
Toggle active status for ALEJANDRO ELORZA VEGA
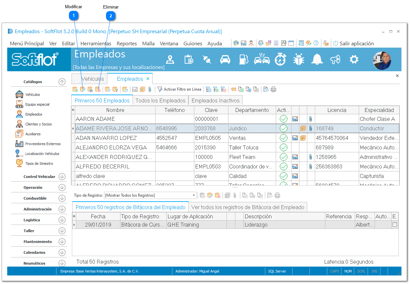tap(284, 147)
